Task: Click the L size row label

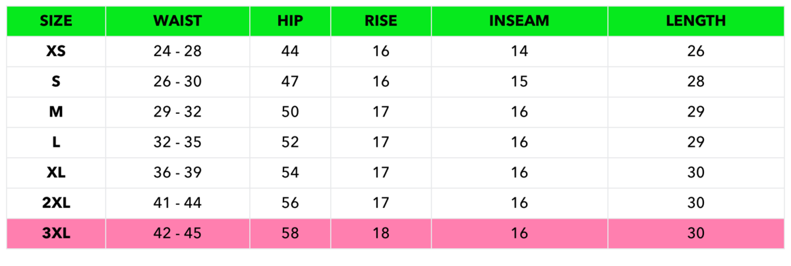Action: pyautogui.click(x=56, y=142)
